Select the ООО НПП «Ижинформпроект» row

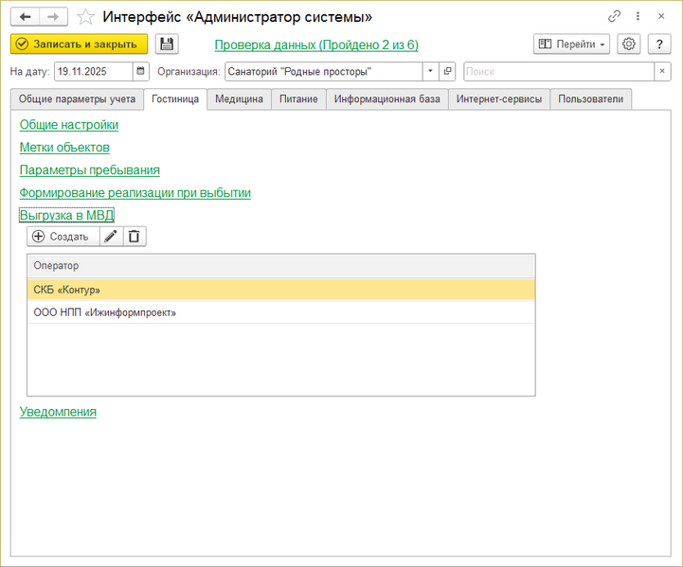coord(105,312)
